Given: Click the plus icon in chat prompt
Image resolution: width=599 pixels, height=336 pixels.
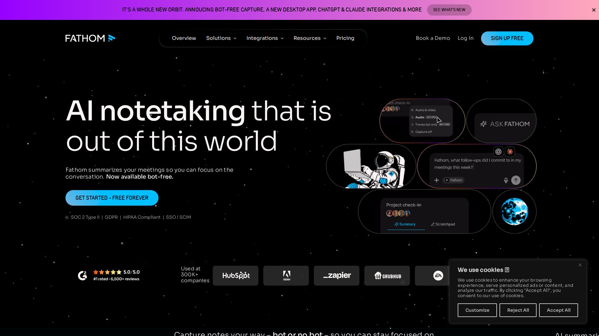Looking at the screenshot, I should tap(436, 180).
